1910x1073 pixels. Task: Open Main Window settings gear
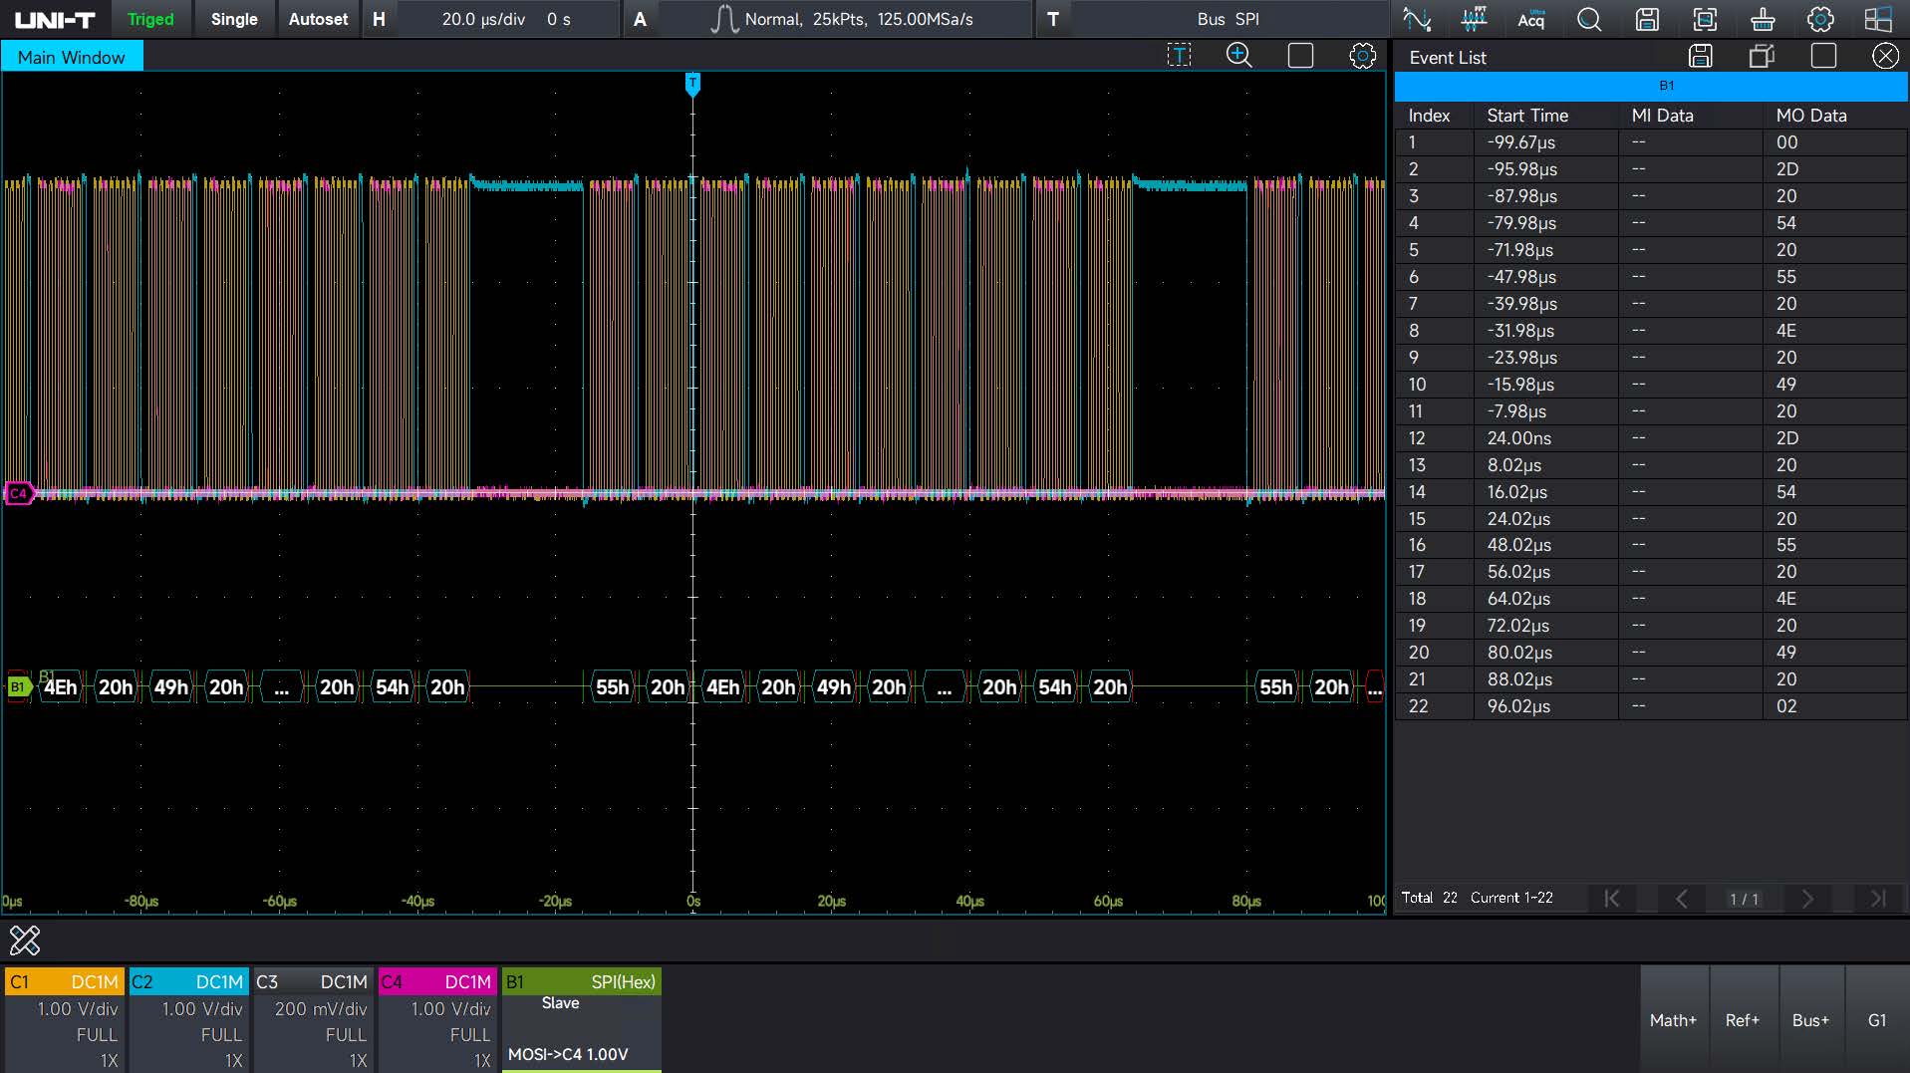coord(1362,56)
